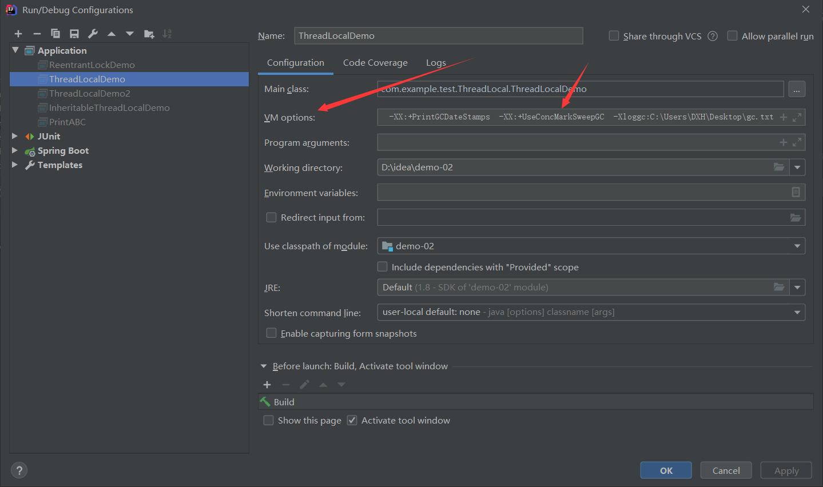823x487 pixels.
Task: Focus the Main class text field
Action: [x=581, y=89]
